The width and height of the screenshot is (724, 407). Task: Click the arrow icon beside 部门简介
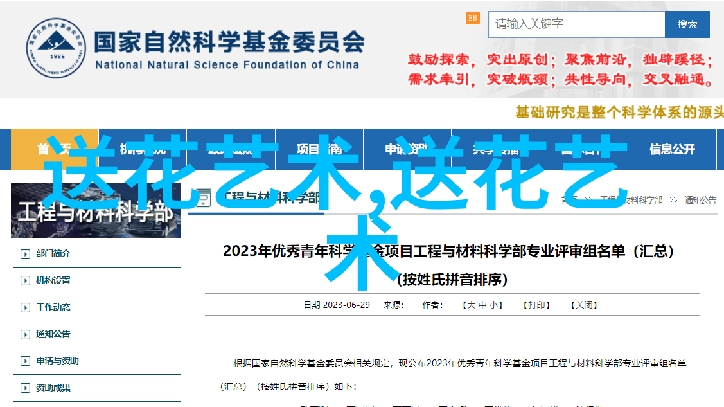click(26, 253)
